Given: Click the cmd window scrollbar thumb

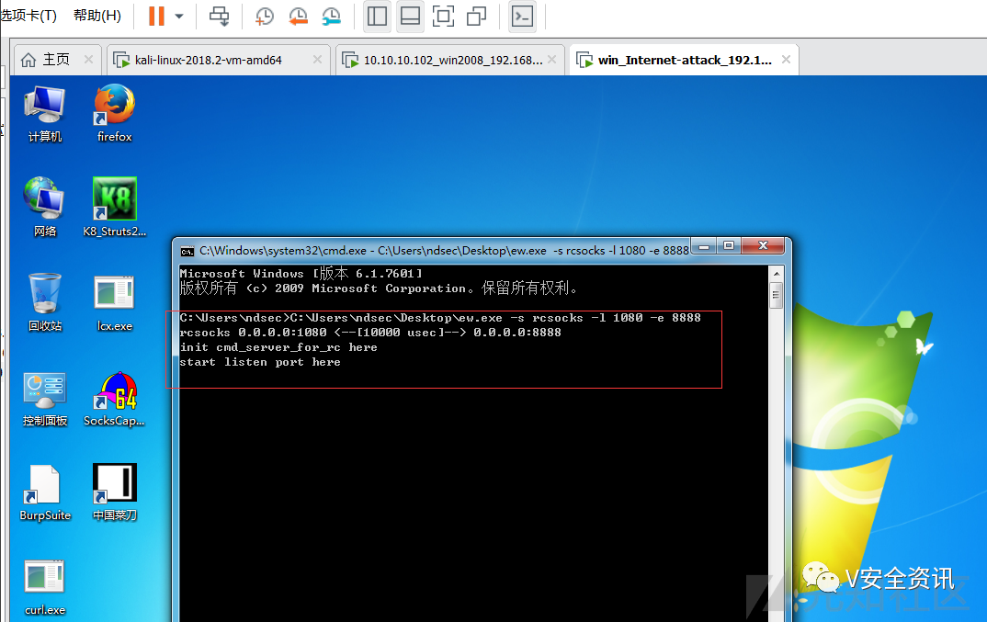Looking at the screenshot, I should [x=777, y=295].
